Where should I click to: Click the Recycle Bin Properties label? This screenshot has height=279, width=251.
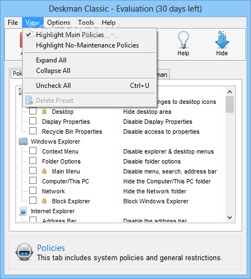[72, 131]
